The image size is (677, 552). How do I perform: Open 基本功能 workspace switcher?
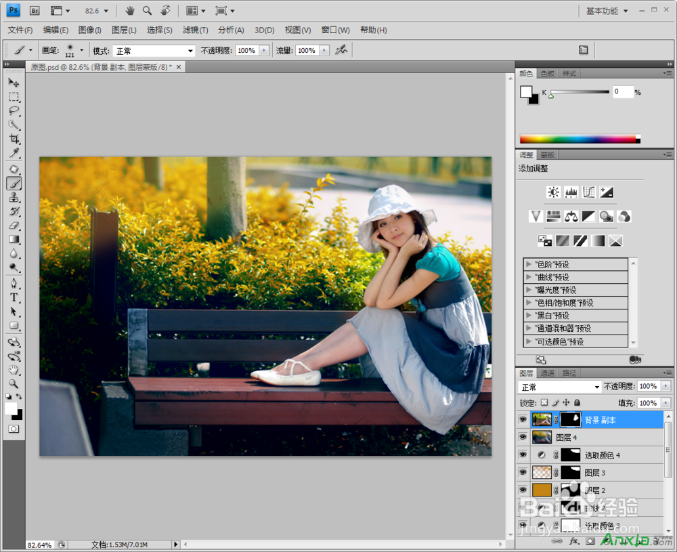click(x=607, y=11)
